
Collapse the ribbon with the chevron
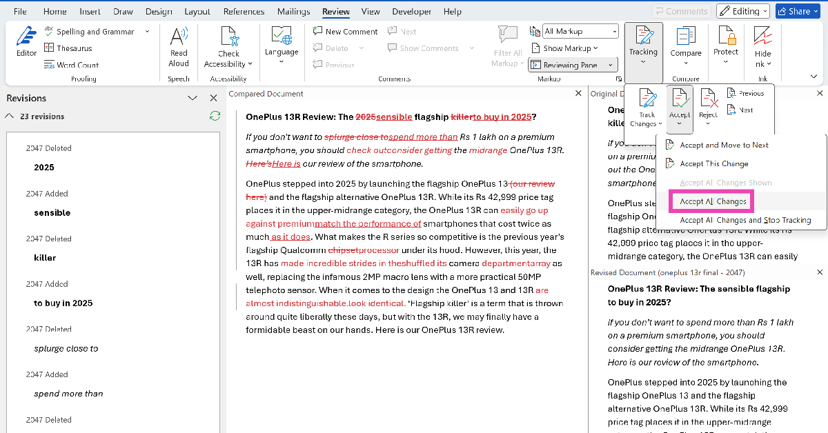coord(814,76)
